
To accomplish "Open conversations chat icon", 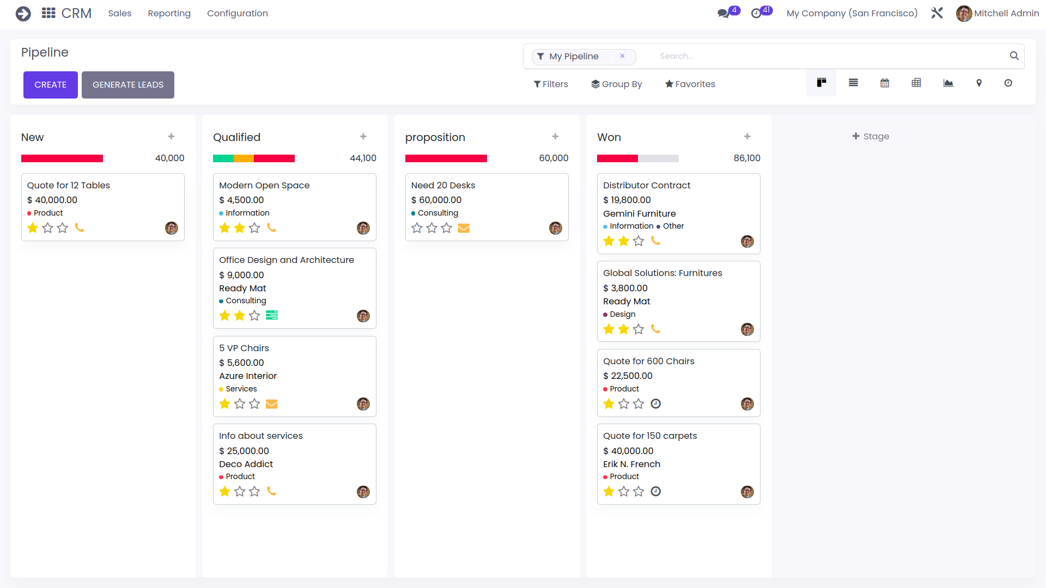I will click(723, 14).
